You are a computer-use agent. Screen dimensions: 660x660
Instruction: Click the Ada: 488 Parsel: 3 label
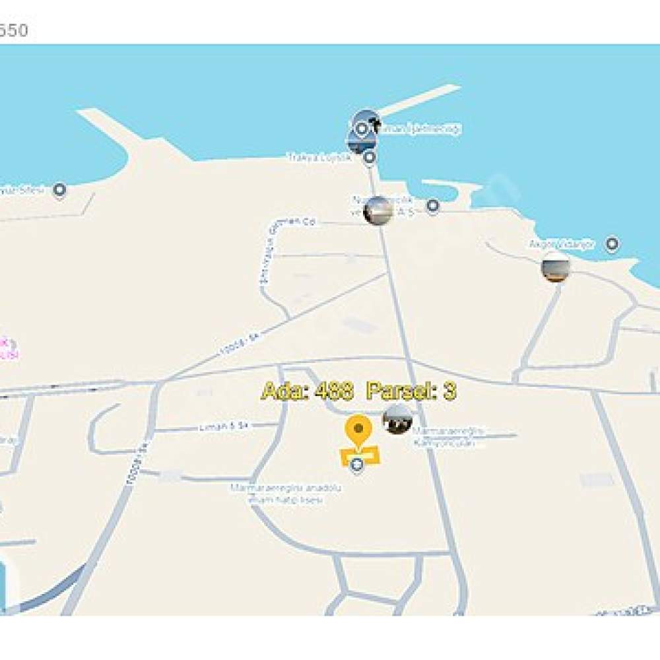[x=358, y=391]
